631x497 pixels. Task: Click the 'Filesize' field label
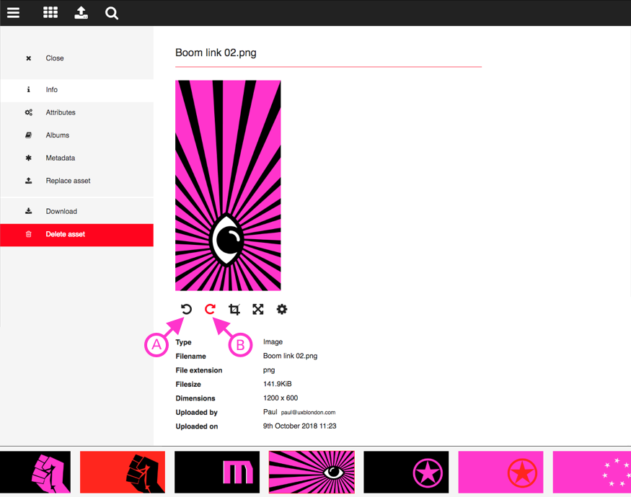pos(188,385)
